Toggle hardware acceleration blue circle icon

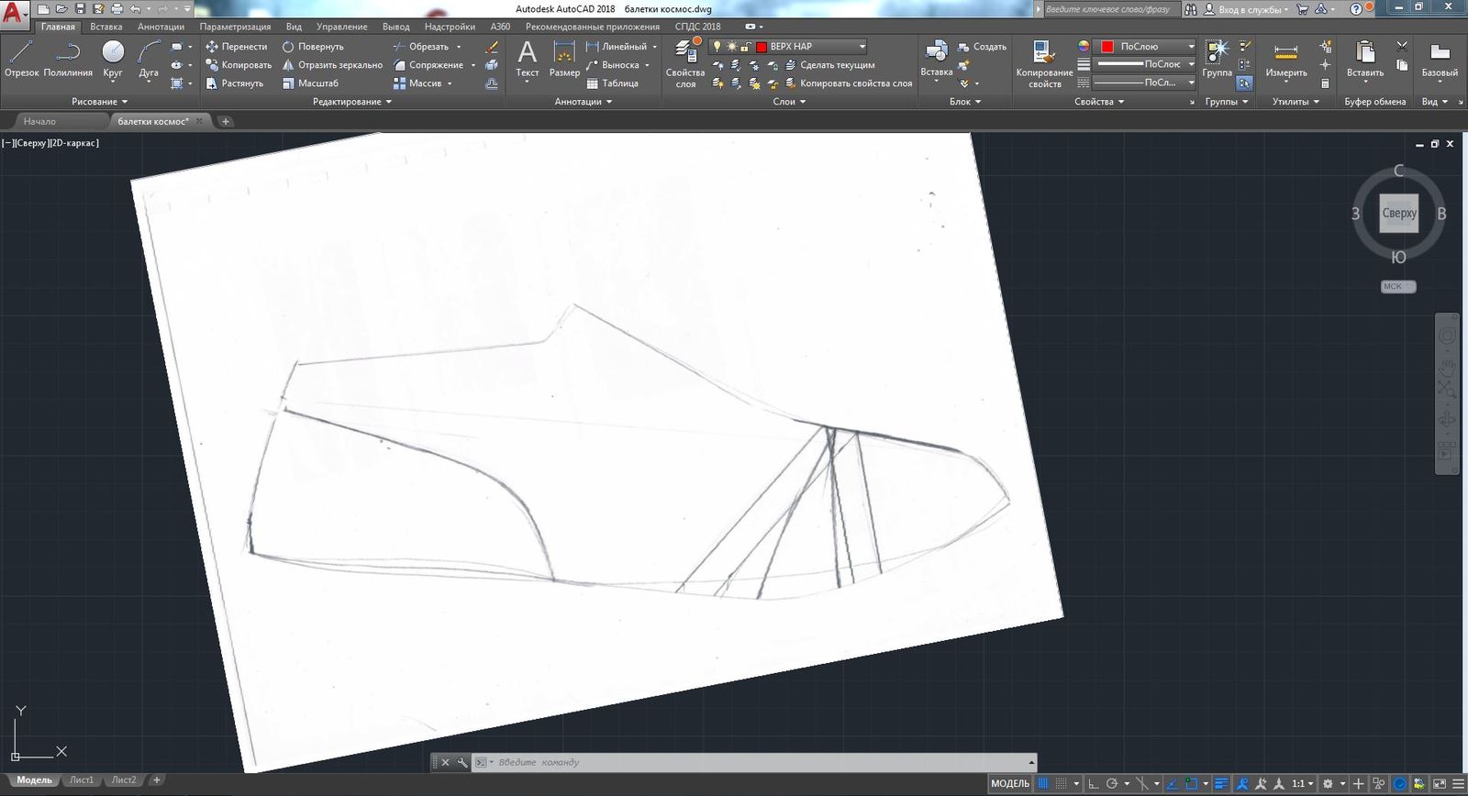pos(1400,784)
